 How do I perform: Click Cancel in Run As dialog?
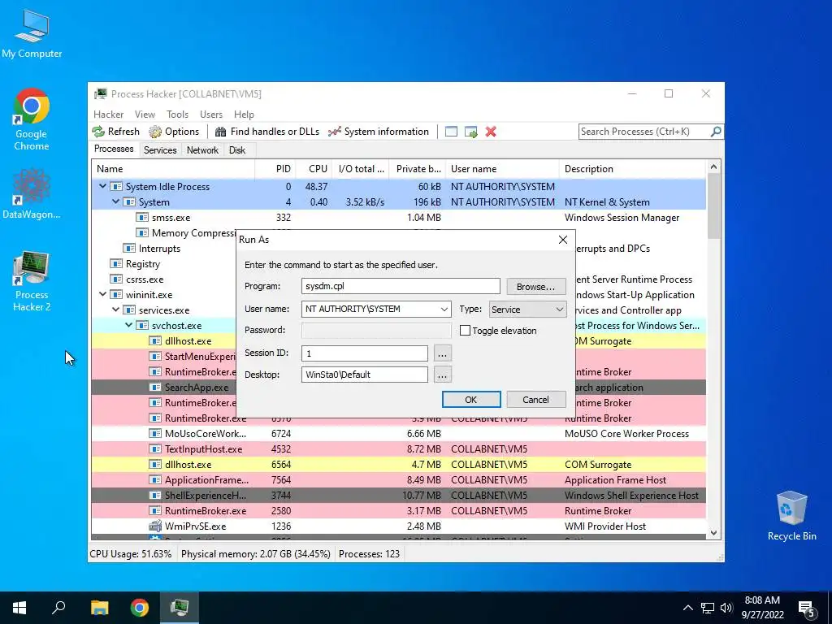click(536, 400)
